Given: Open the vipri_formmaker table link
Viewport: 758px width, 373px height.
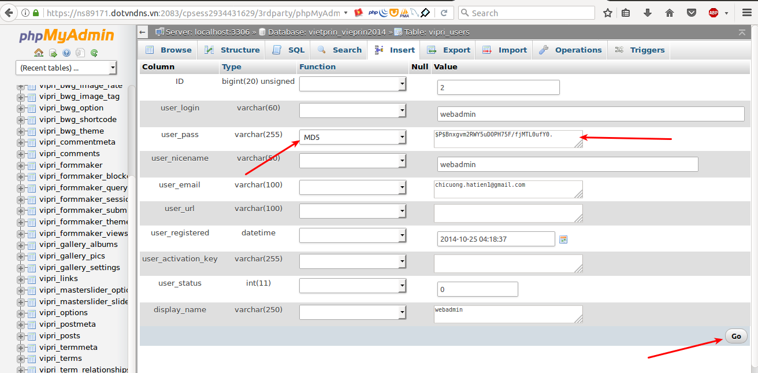Looking at the screenshot, I should 71,165.
